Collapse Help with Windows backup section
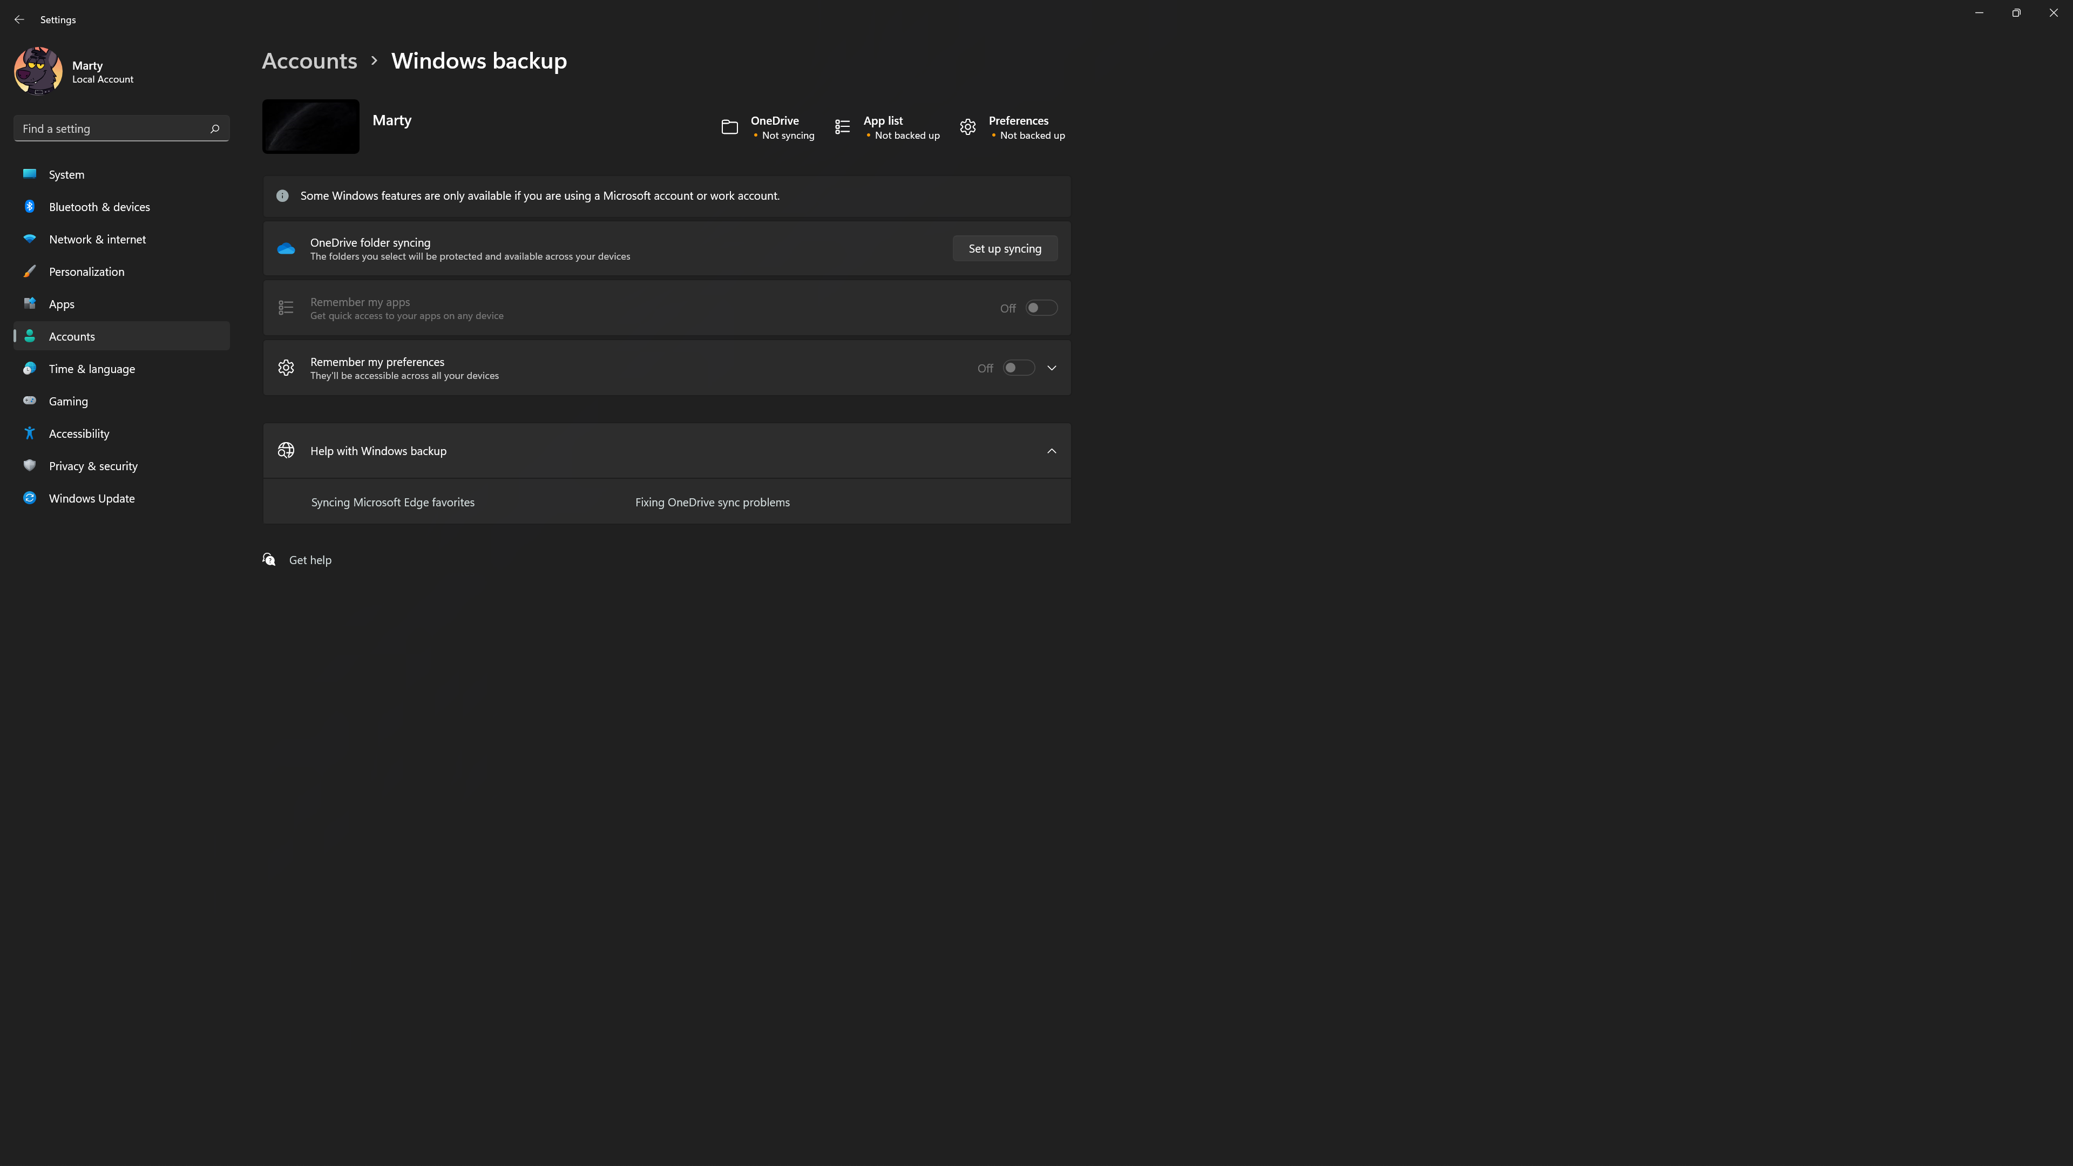Viewport: 2073px width, 1166px height. tap(1051, 451)
